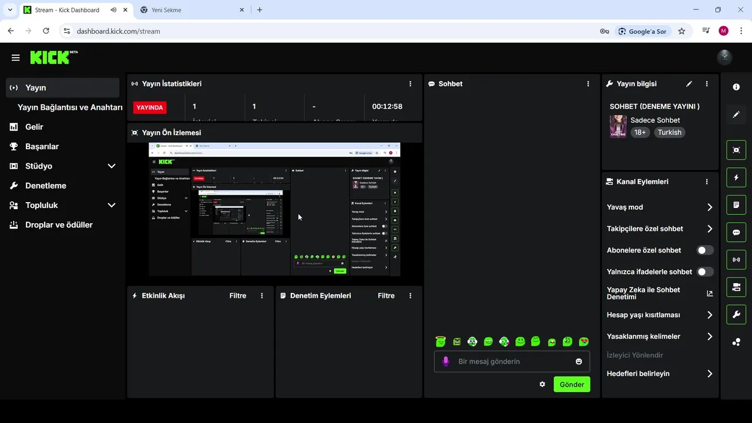Open Kanal Eylemleri three-dot menu

pyautogui.click(x=707, y=182)
